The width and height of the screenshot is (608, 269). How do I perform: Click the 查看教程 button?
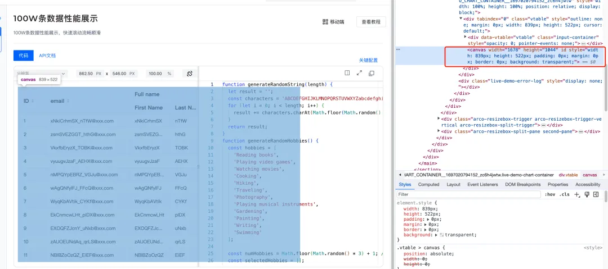pos(371,22)
